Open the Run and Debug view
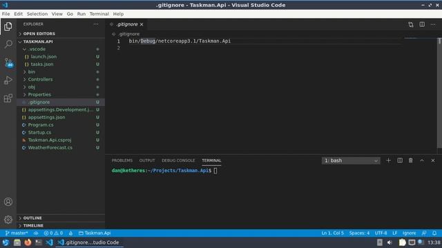Viewport: 442px width, 248px height. [x=8, y=81]
